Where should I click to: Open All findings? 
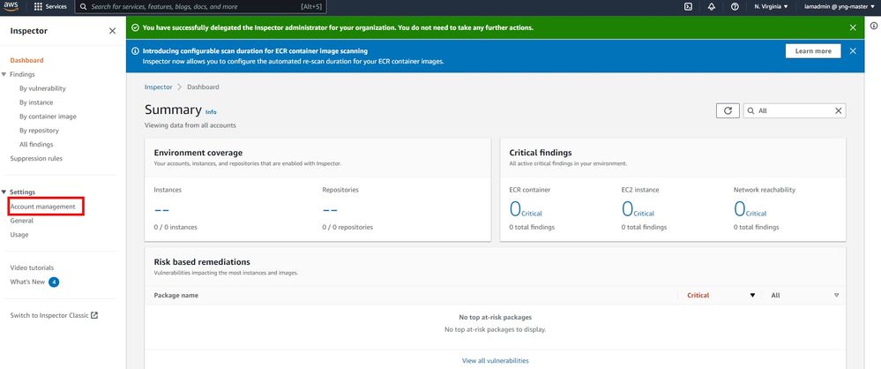[36, 145]
